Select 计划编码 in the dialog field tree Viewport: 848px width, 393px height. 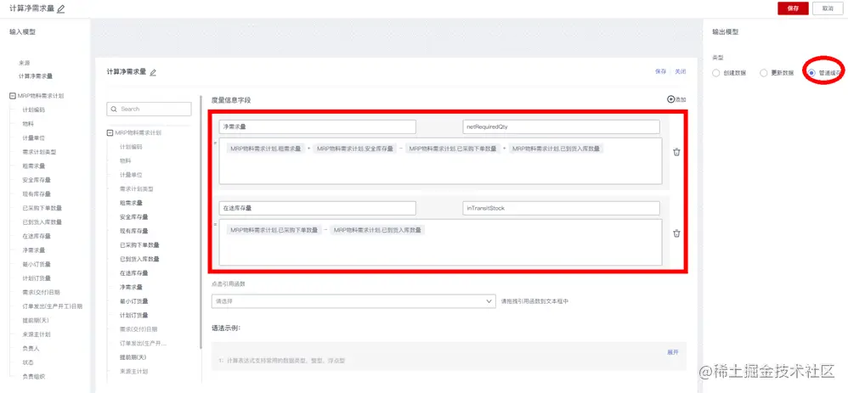(131, 147)
